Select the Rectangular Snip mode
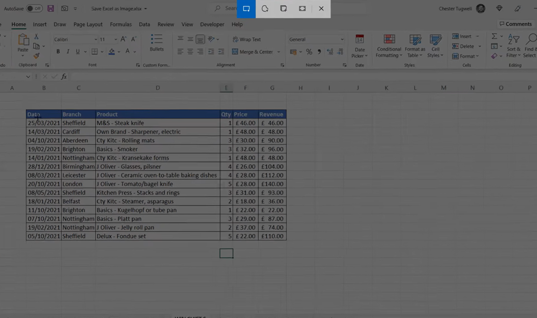537x318 pixels. coord(246,9)
